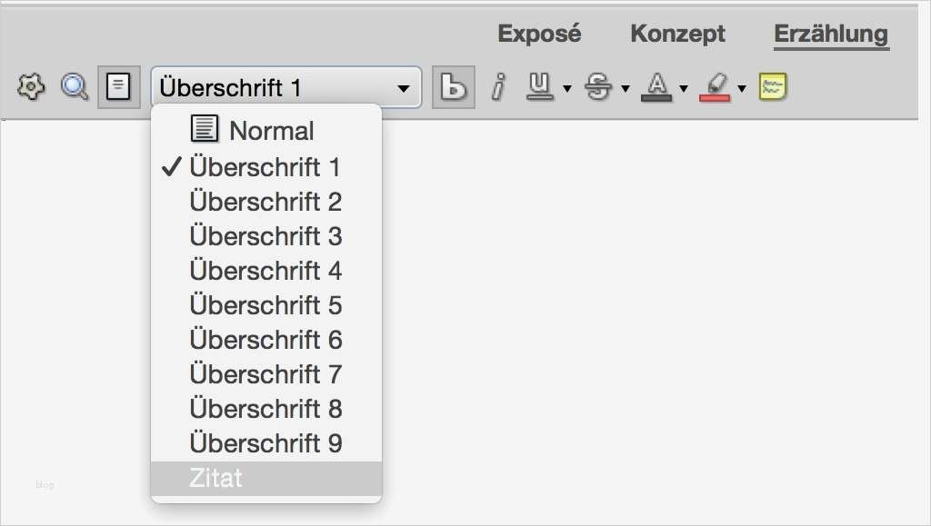Switch to the Konzept tab
931x526 pixels.
(x=677, y=35)
